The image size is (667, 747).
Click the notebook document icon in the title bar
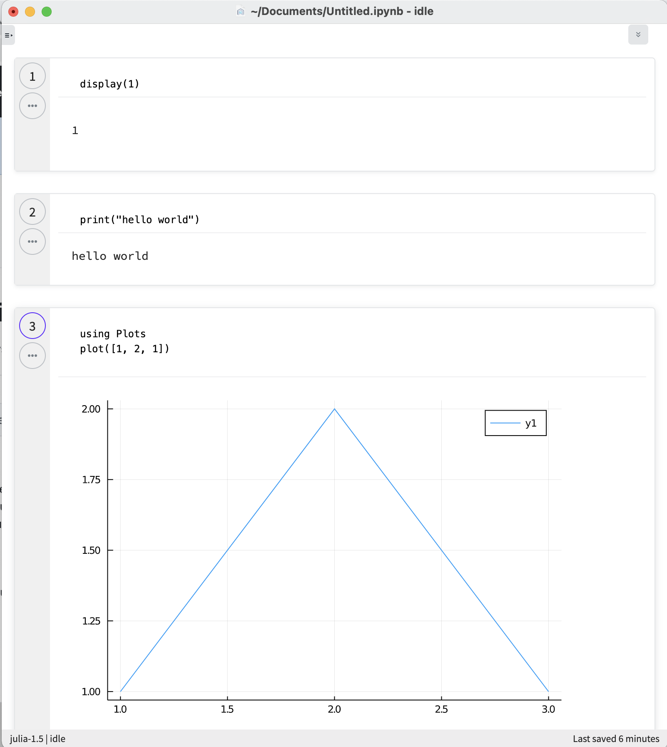[240, 11]
